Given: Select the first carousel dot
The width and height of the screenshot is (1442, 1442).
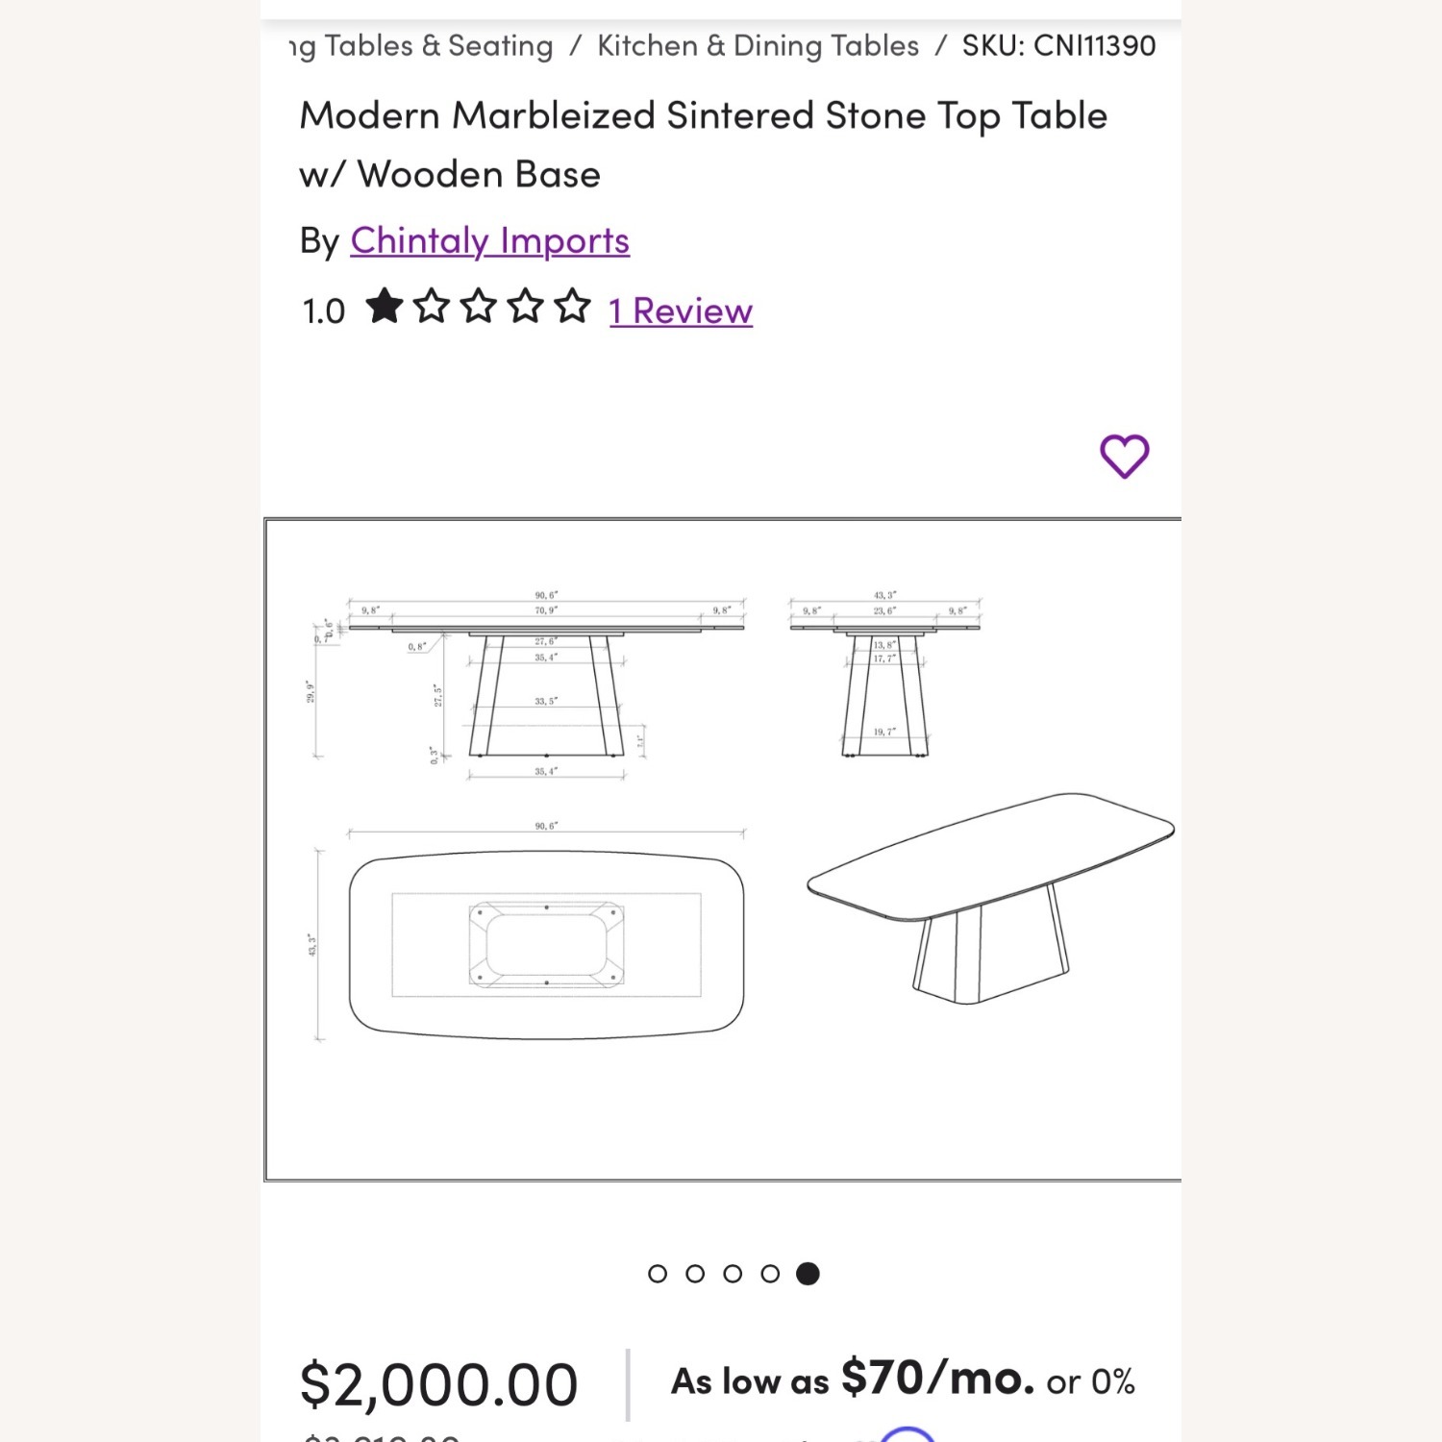Looking at the screenshot, I should tap(659, 1274).
